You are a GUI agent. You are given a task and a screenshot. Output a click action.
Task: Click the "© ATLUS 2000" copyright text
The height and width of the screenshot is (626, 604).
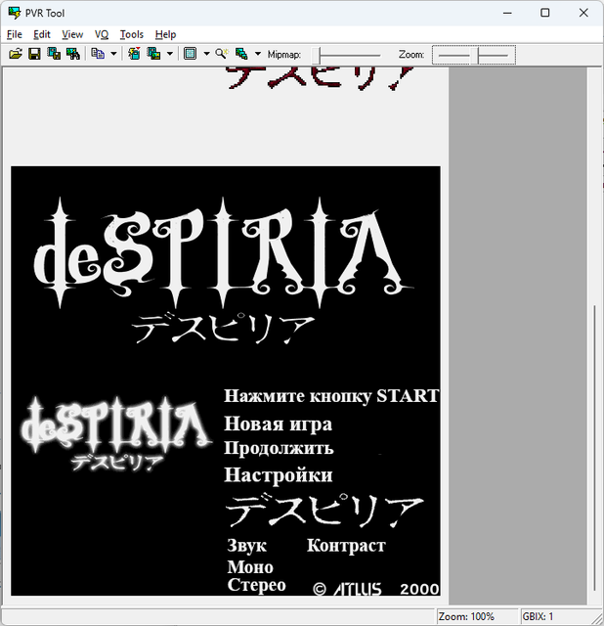coord(376,589)
